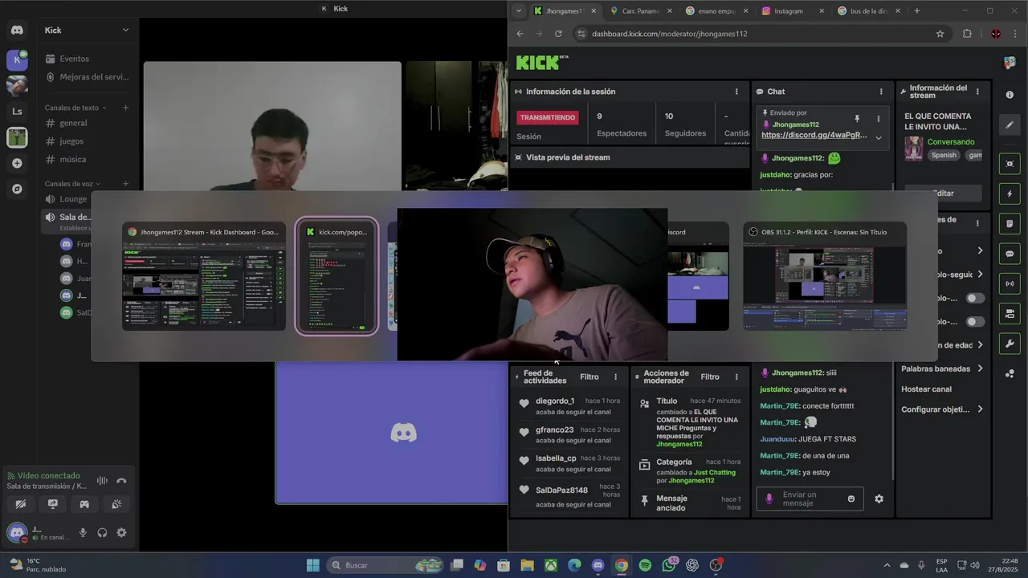Open Chat panel three-dot menu
Viewport: 1028px width, 578px height.
[x=881, y=92]
